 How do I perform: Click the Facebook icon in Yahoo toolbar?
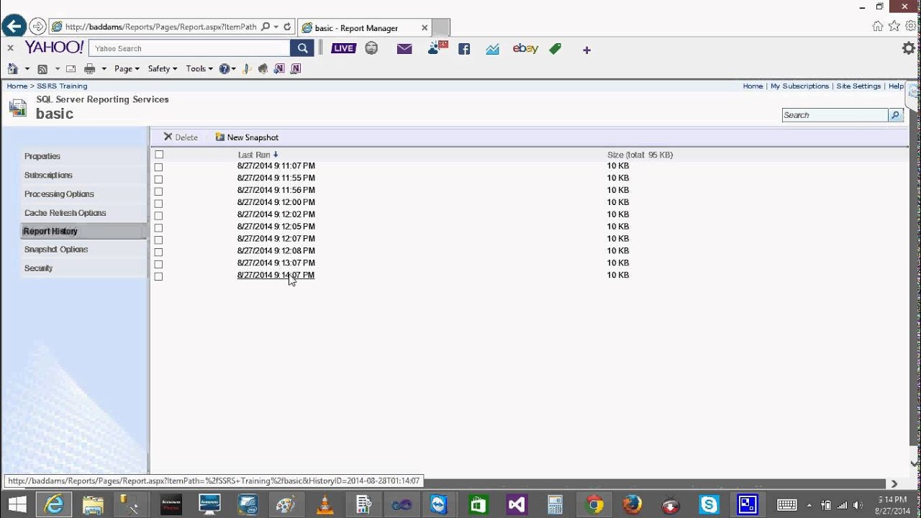point(464,49)
